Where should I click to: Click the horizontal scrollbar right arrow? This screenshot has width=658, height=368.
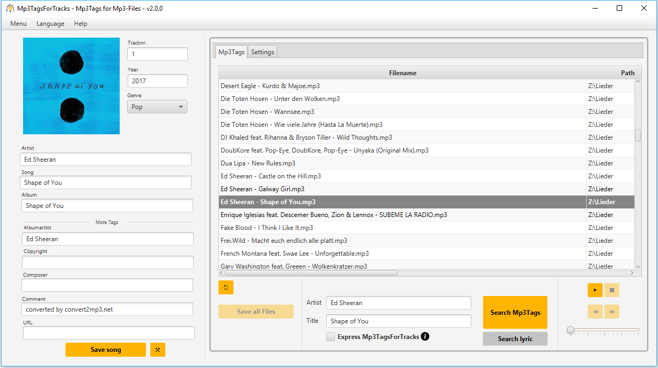[x=632, y=273]
